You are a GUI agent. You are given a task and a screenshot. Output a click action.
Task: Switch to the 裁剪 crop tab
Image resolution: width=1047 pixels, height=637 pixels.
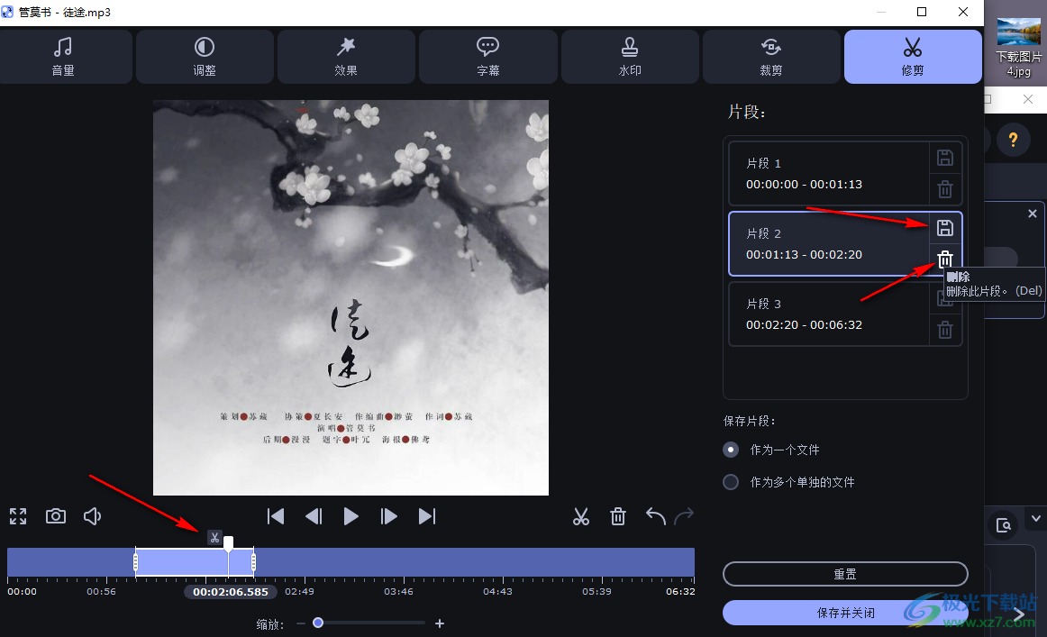click(x=771, y=57)
